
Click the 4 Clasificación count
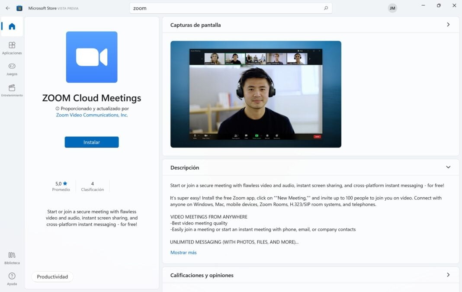[93, 186]
